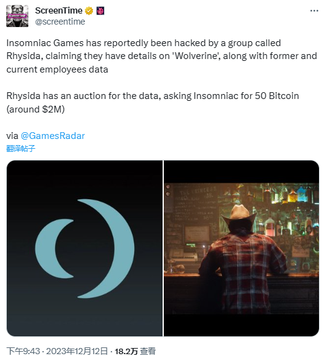Follow the @GamesRadar mention link
The height and width of the screenshot is (356, 327).
(53, 136)
